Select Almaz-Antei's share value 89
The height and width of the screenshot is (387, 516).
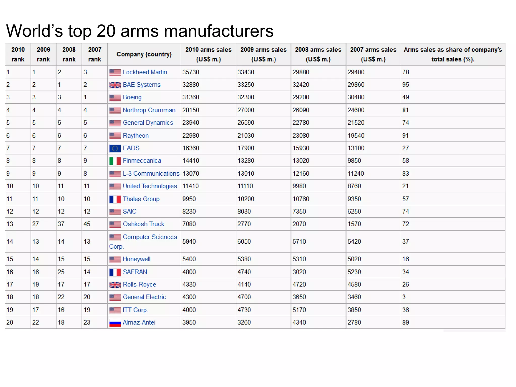405,322
